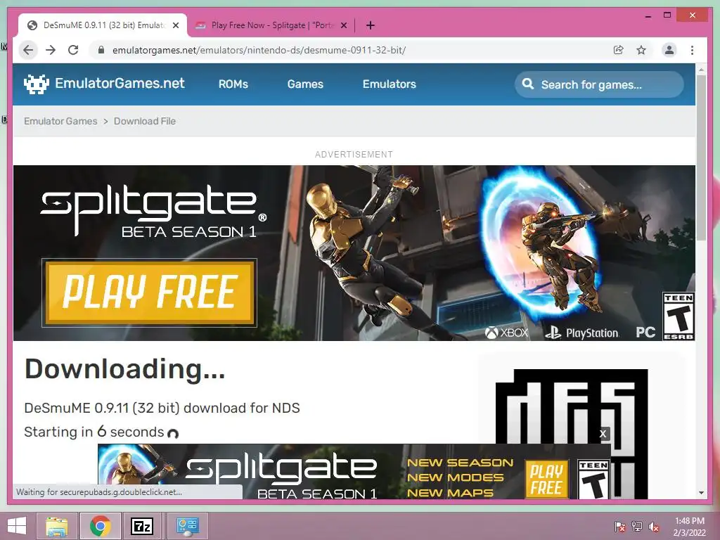Click the PlayStation logo in the ad
Image resolution: width=720 pixels, height=540 pixels.
[581, 333]
